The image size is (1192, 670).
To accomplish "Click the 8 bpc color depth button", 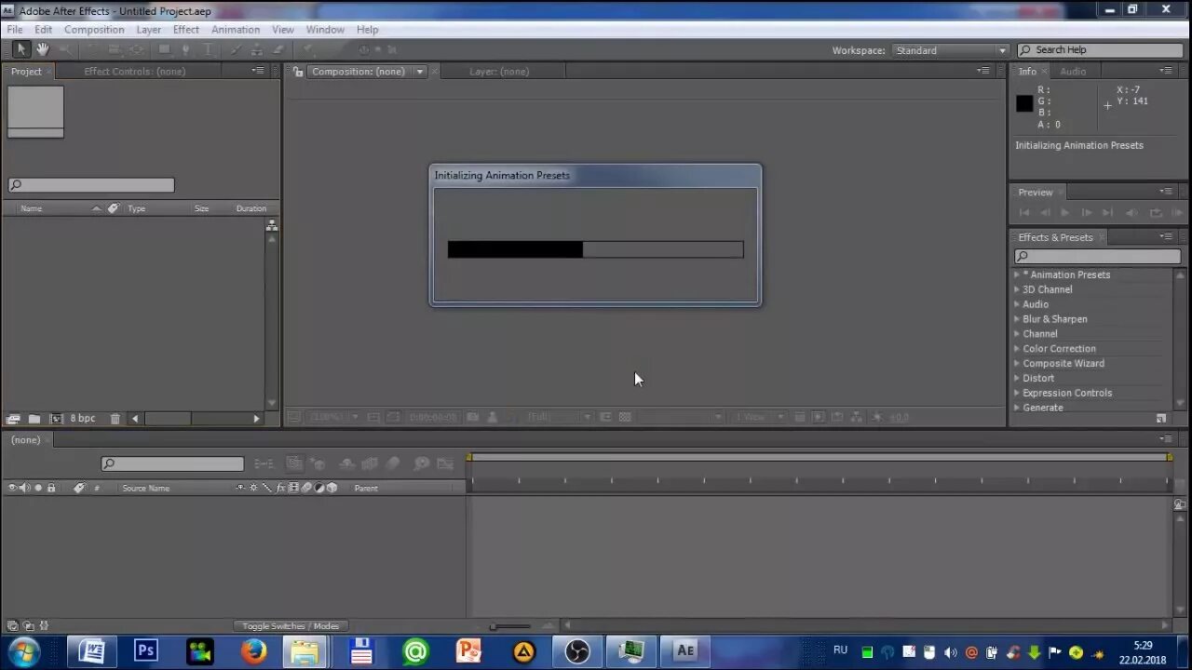I will click(x=83, y=419).
